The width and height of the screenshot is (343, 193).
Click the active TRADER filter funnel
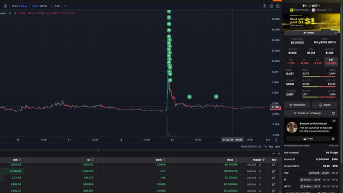[x=264, y=160]
